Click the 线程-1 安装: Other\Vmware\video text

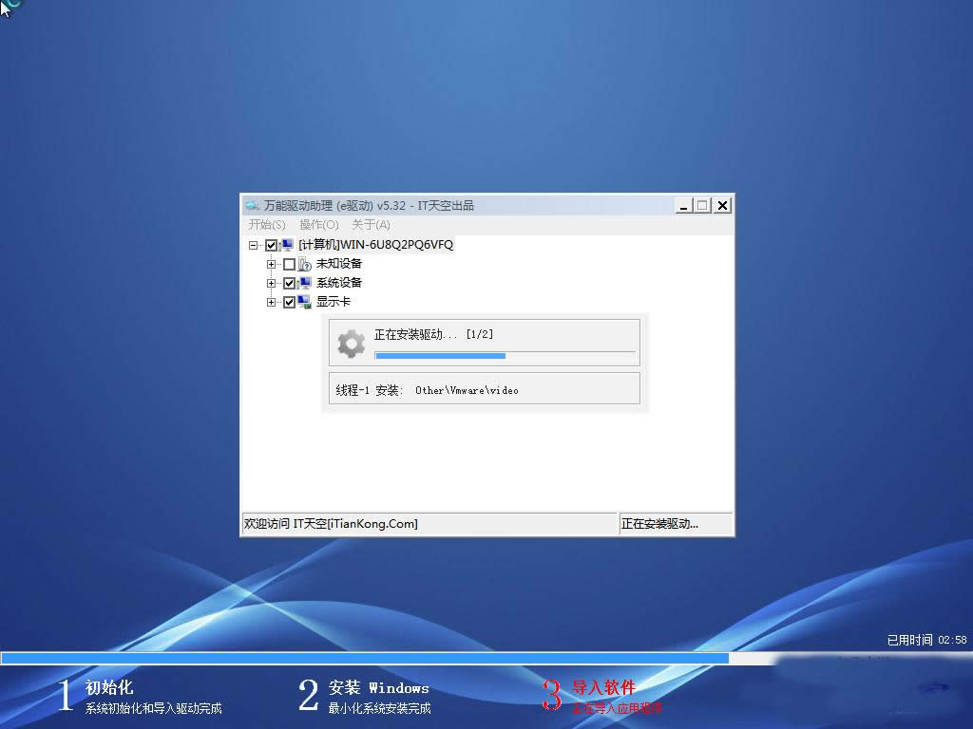point(427,390)
